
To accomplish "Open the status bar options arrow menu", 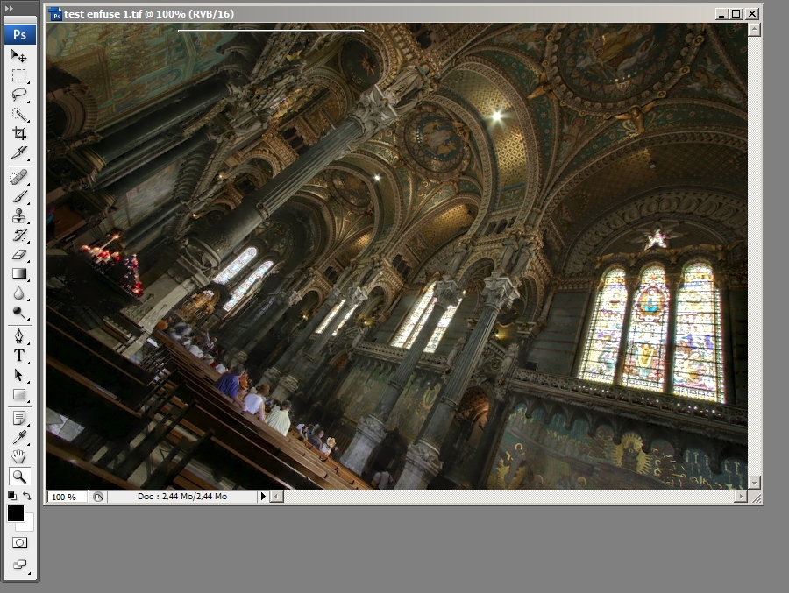I will tap(263, 497).
